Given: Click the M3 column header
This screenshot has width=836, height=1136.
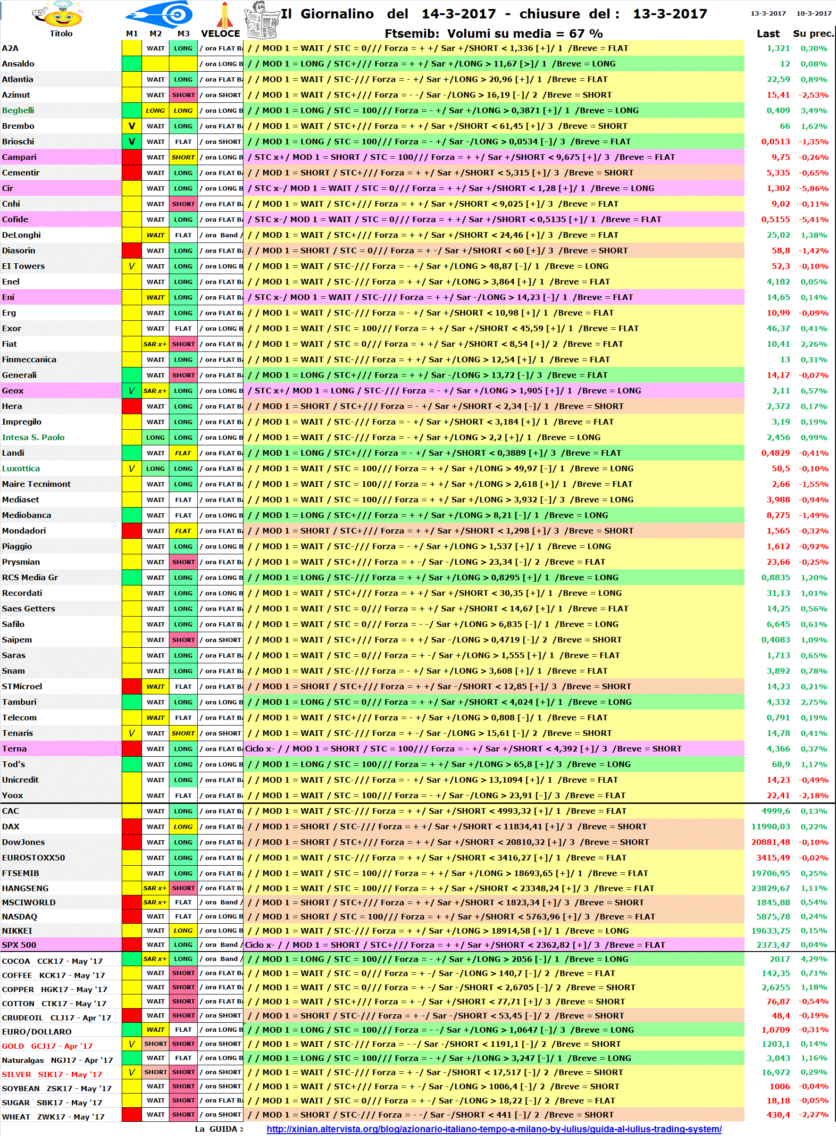Looking at the screenshot, I should pyautogui.click(x=183, y=33).
